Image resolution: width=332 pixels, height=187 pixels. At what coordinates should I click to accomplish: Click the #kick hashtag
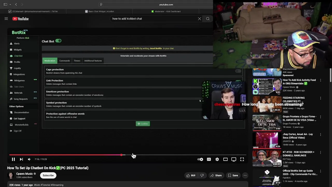37,185
